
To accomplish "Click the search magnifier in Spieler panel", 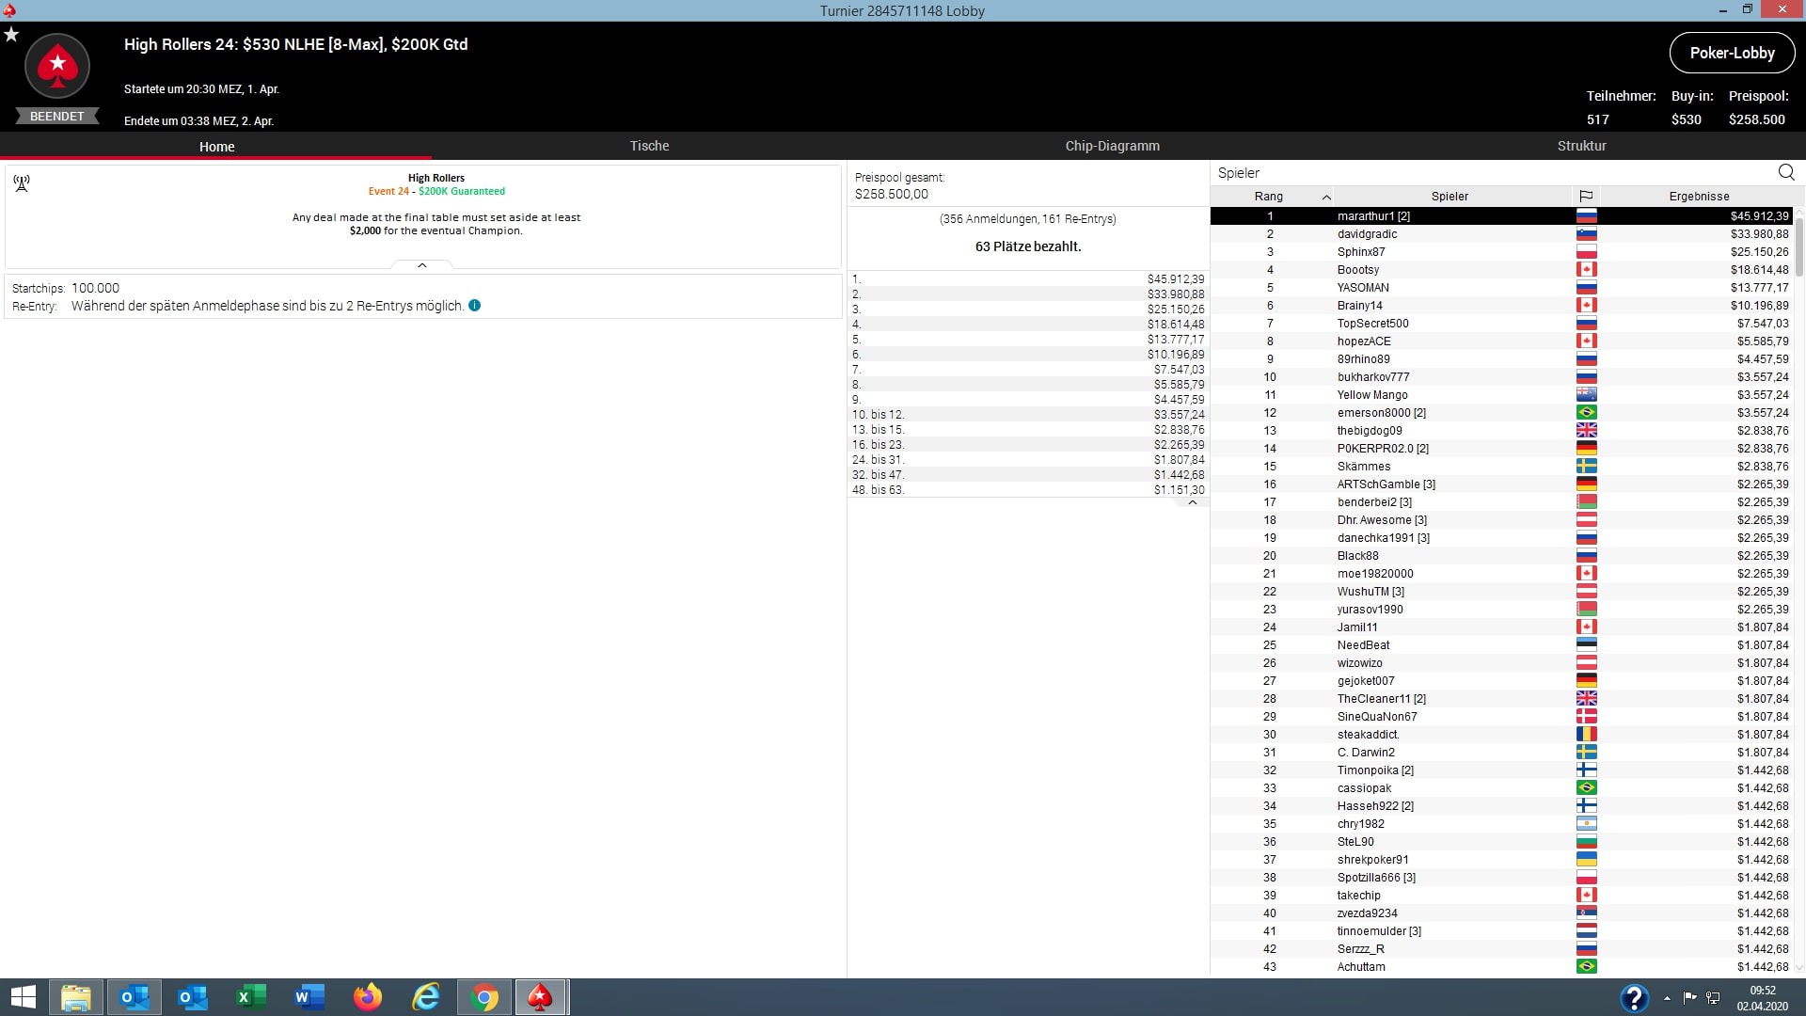I will click(x=1786, y=172).
